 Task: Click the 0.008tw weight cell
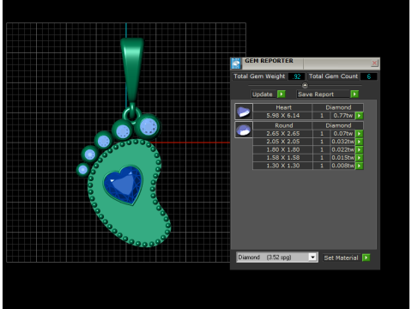(x=342, y=166)
